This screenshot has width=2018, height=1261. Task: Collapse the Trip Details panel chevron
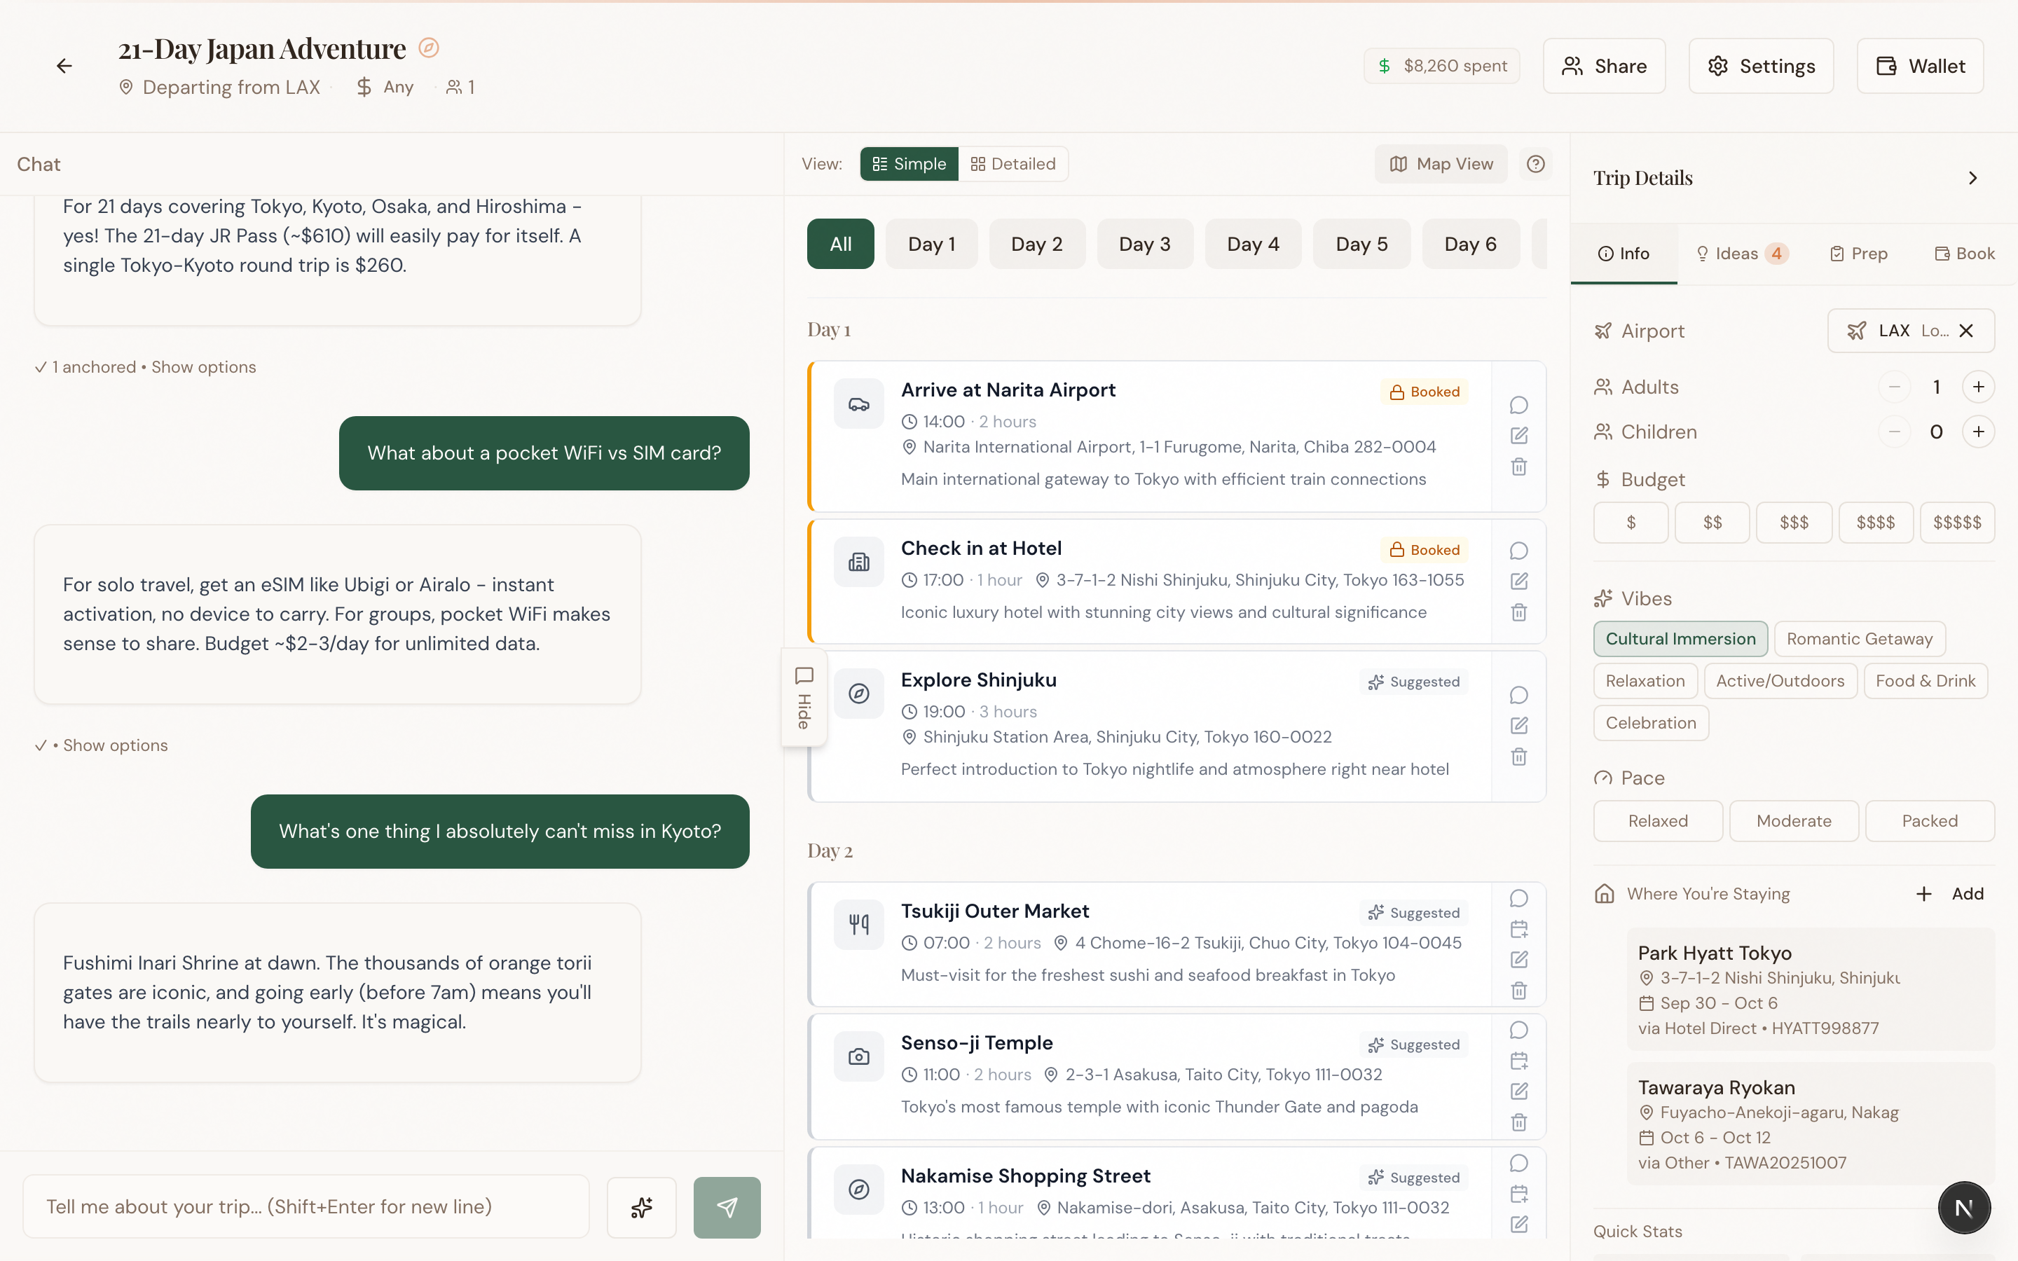click(1972, 178)
